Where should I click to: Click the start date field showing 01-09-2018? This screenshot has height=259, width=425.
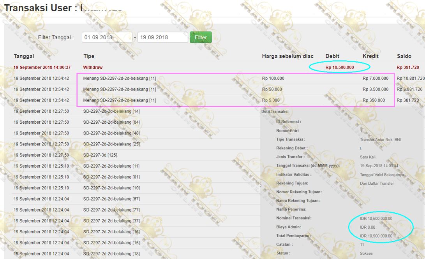click(107, 37)
